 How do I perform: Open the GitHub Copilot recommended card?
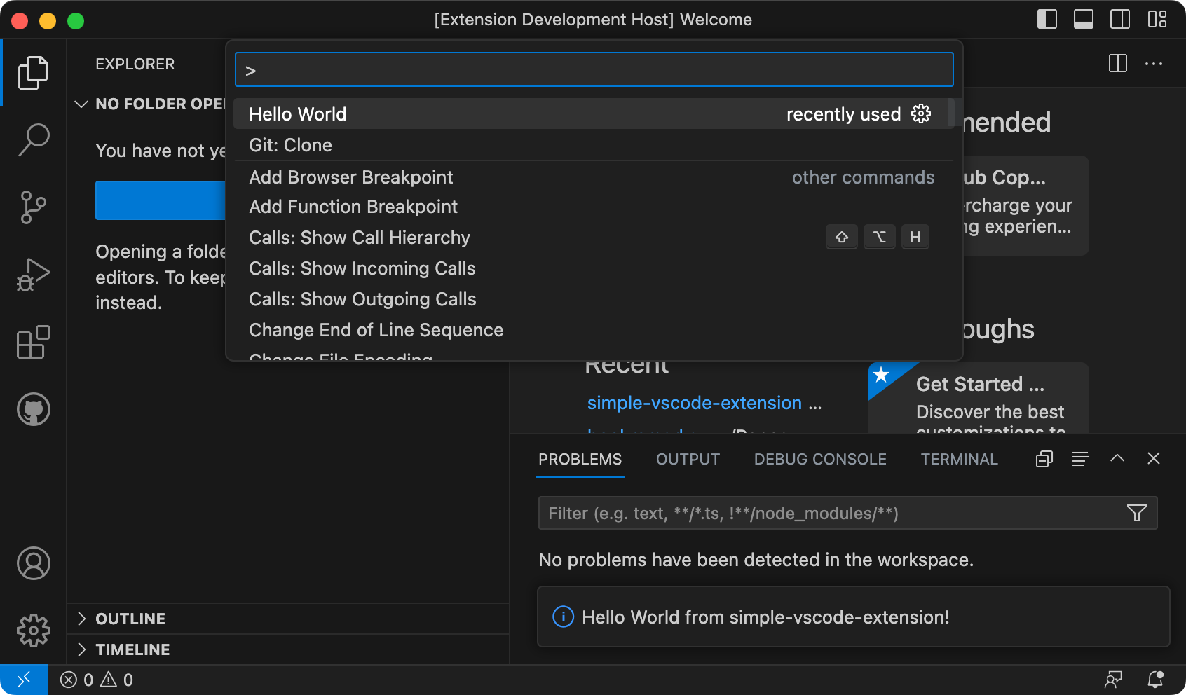tap(1025, 205)
